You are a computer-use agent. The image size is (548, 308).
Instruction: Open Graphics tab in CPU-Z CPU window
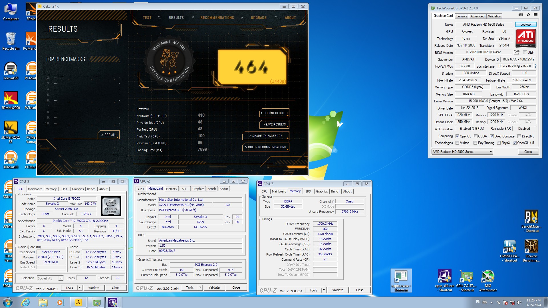coord(78,189)
